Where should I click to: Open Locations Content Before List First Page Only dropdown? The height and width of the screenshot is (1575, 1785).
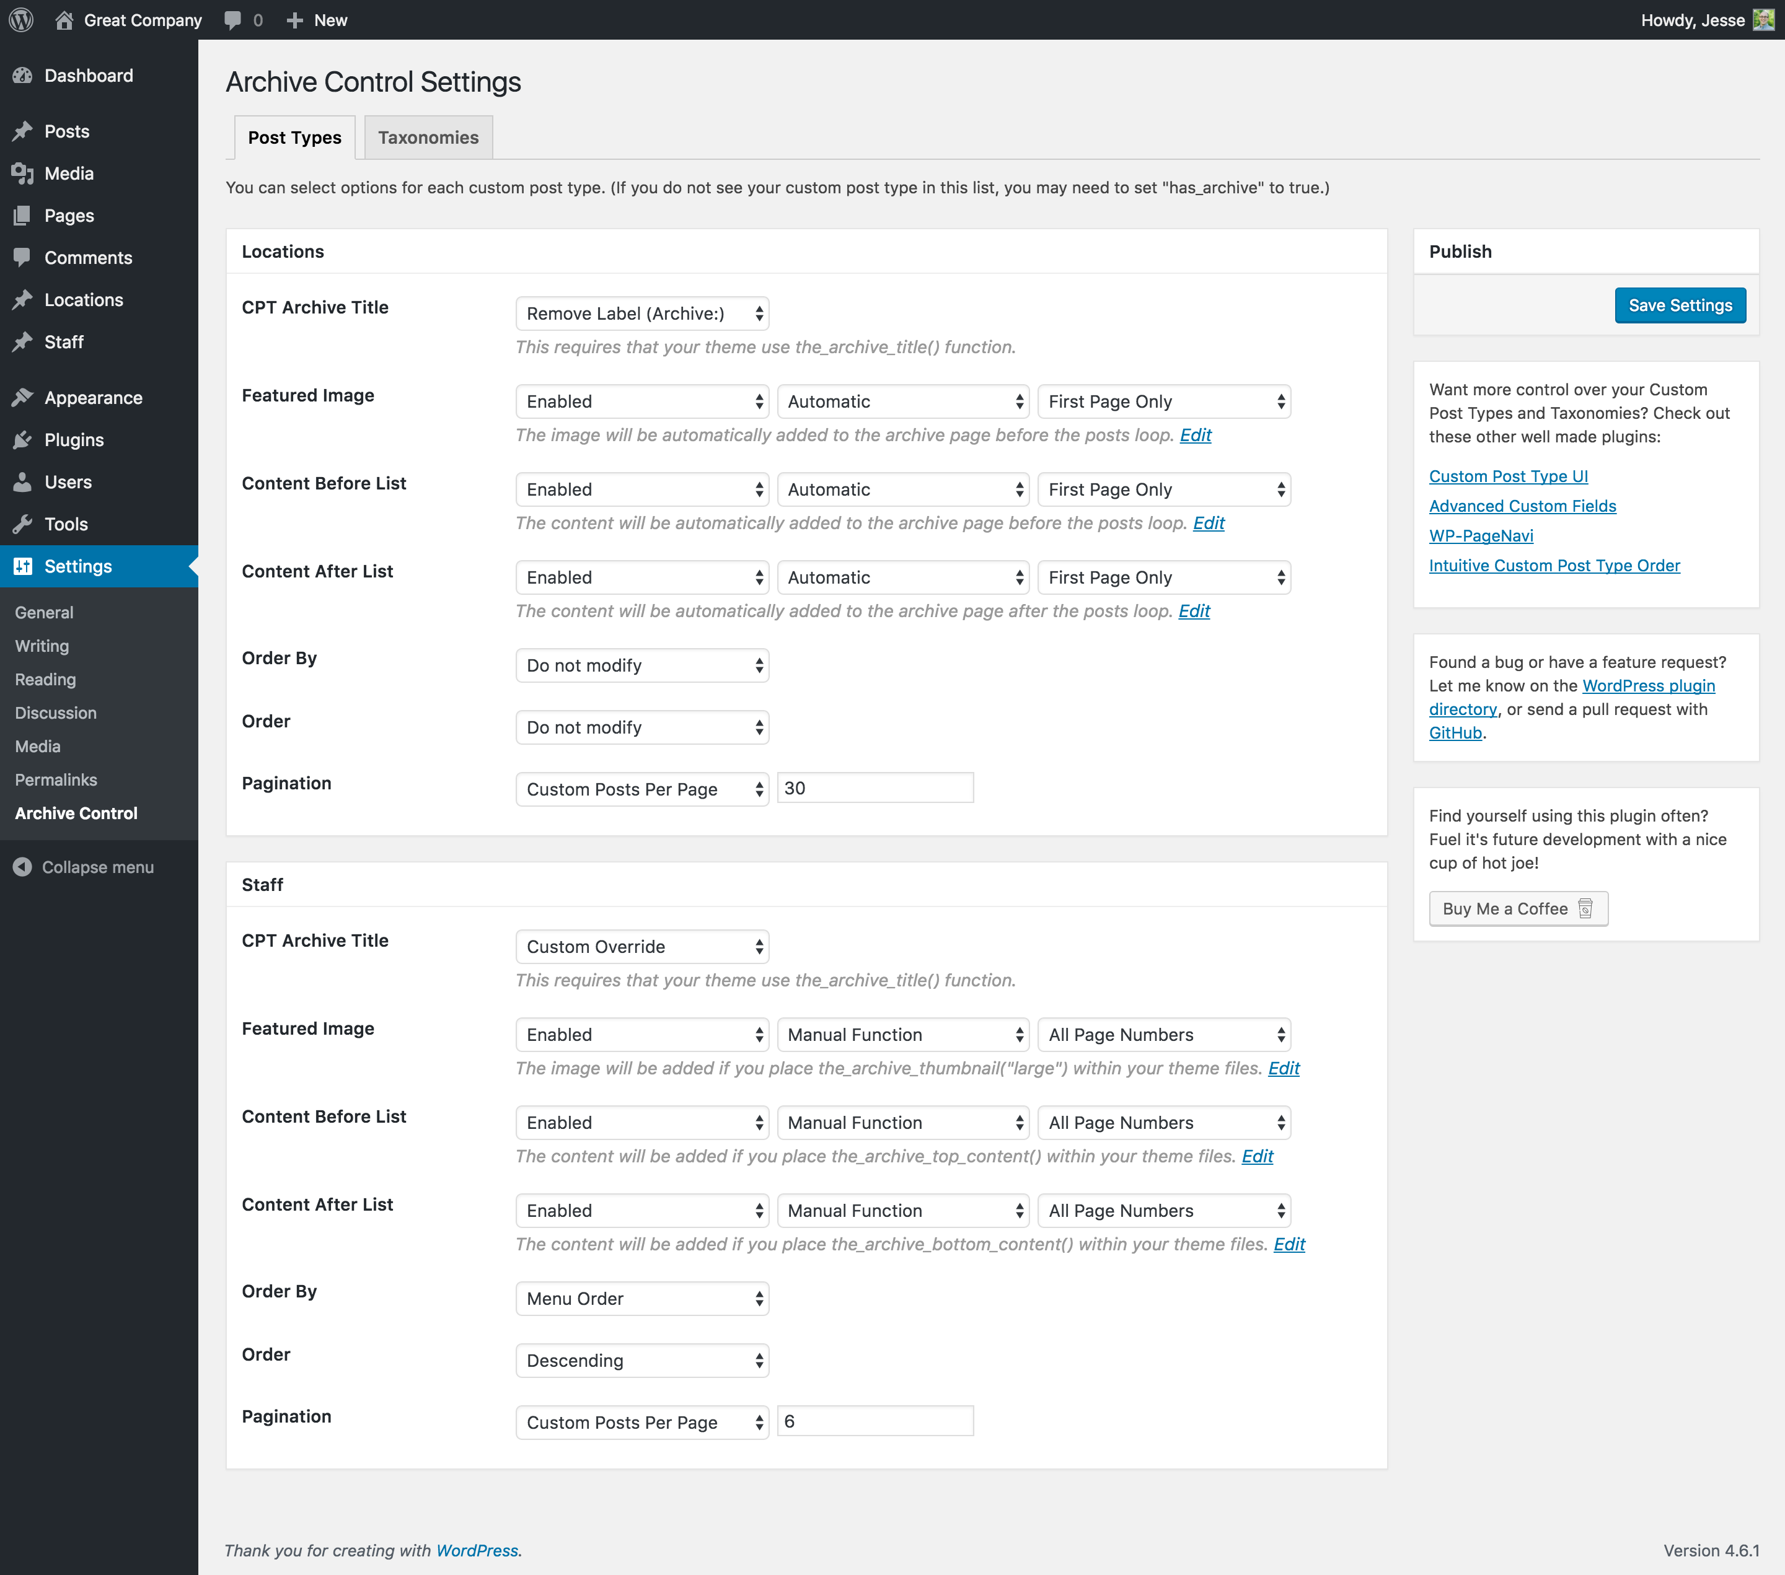coord(1164,489)
